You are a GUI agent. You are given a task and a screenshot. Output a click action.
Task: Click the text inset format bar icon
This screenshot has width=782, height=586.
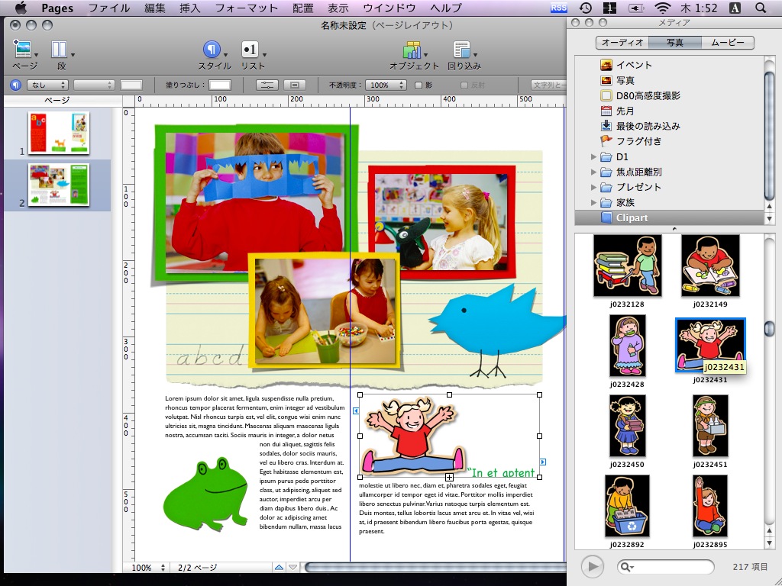295,85
